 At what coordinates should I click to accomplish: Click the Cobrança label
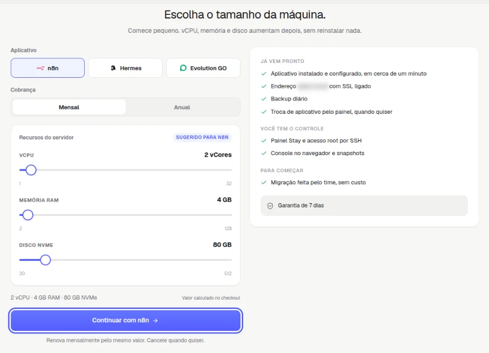pos(23,90)
